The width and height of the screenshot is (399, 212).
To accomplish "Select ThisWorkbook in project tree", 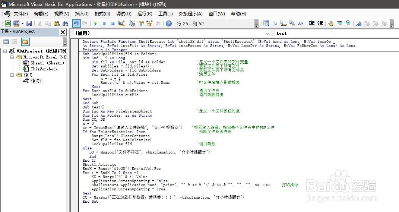I will [x=44, y=69].
